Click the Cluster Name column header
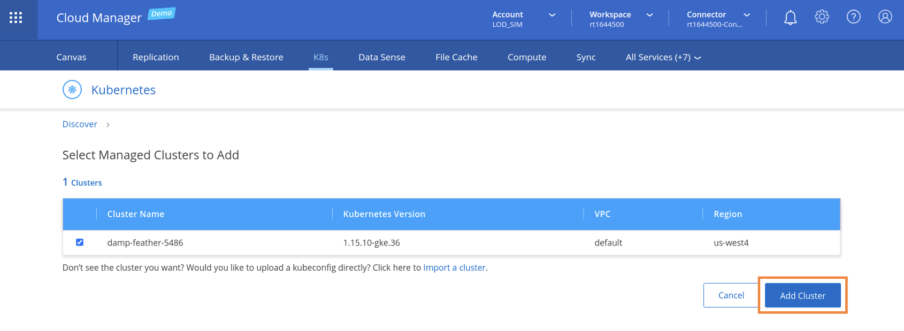 136,214
